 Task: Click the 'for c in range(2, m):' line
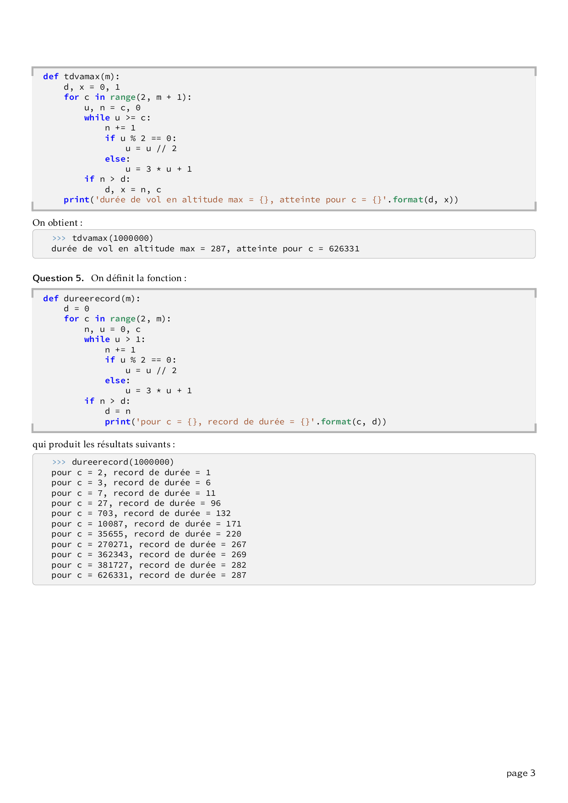(x=117, y=319)
